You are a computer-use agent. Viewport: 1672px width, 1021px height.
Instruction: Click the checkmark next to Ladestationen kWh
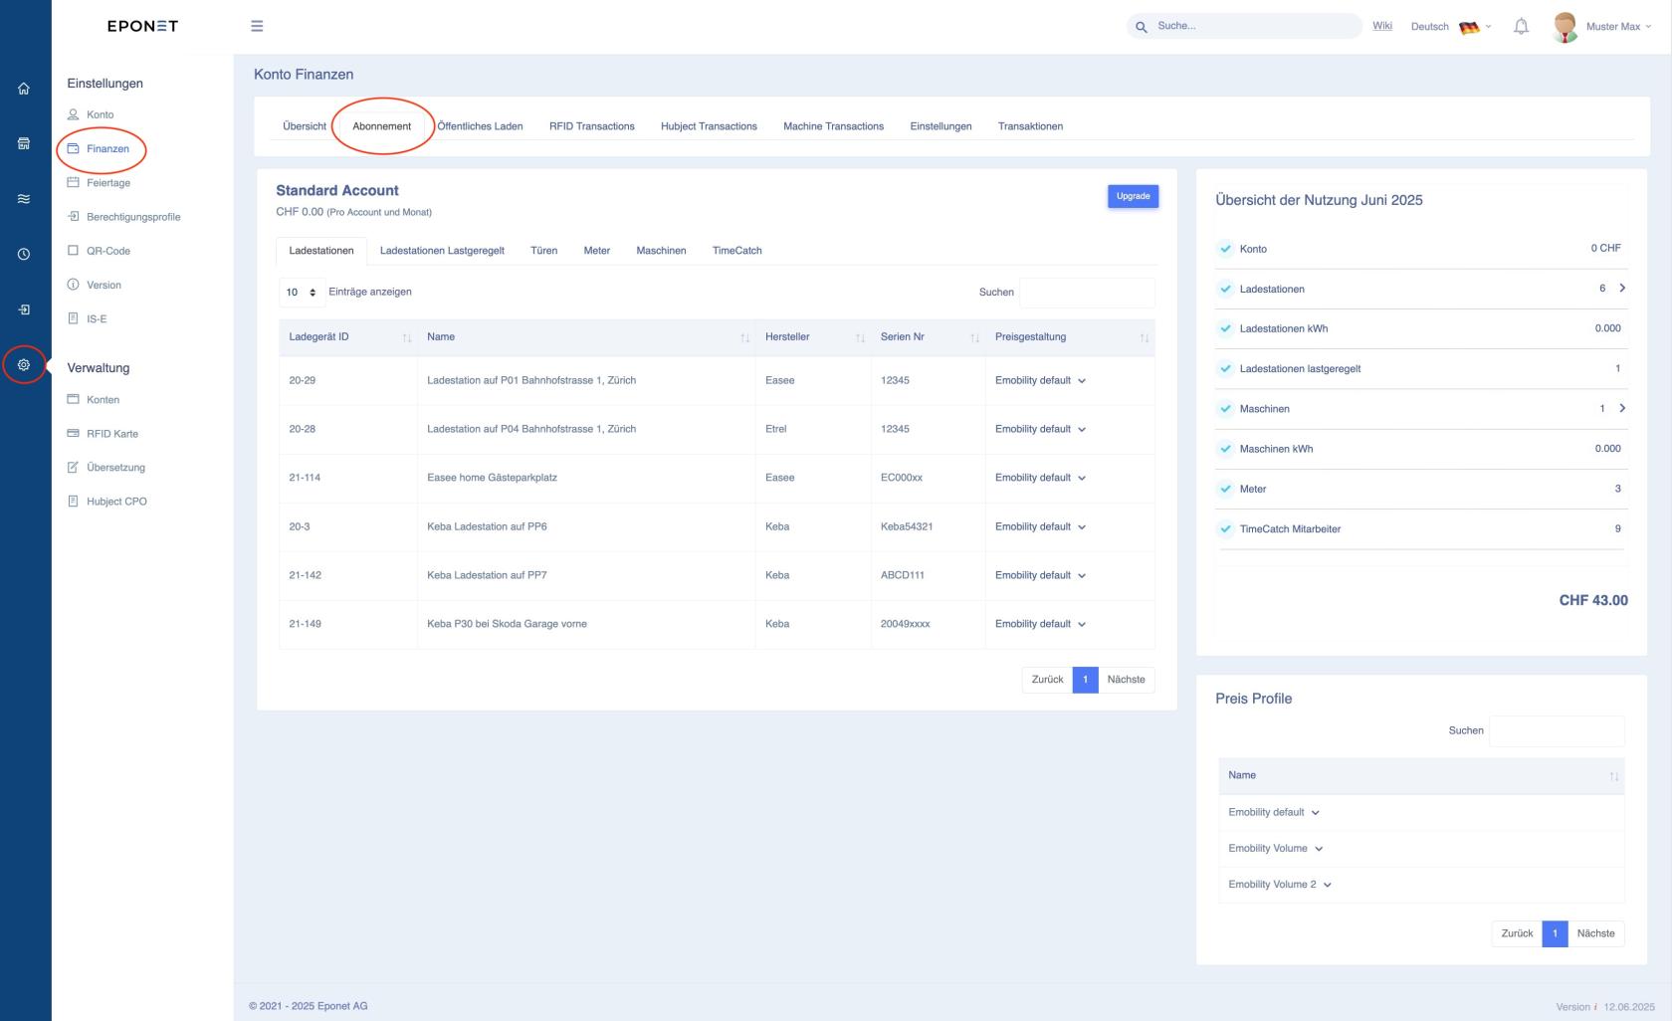pos(1225,328)
